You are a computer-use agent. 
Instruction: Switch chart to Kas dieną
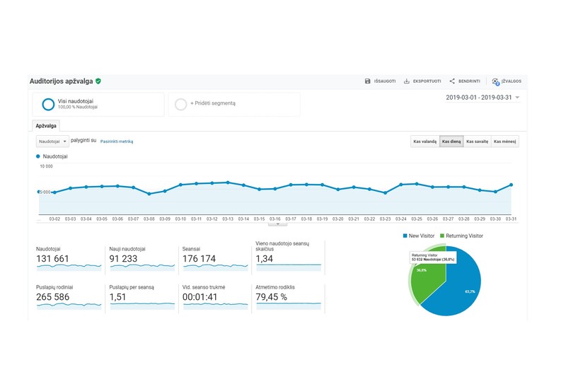(451, 141)
